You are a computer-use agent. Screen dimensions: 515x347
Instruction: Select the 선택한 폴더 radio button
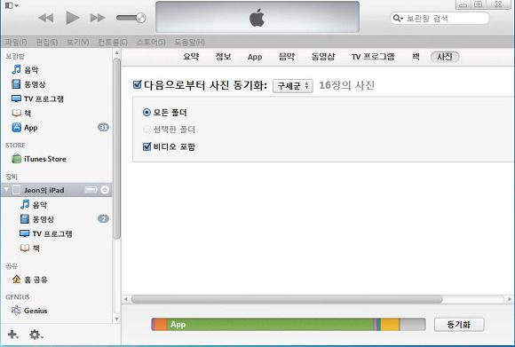point(147,130)
